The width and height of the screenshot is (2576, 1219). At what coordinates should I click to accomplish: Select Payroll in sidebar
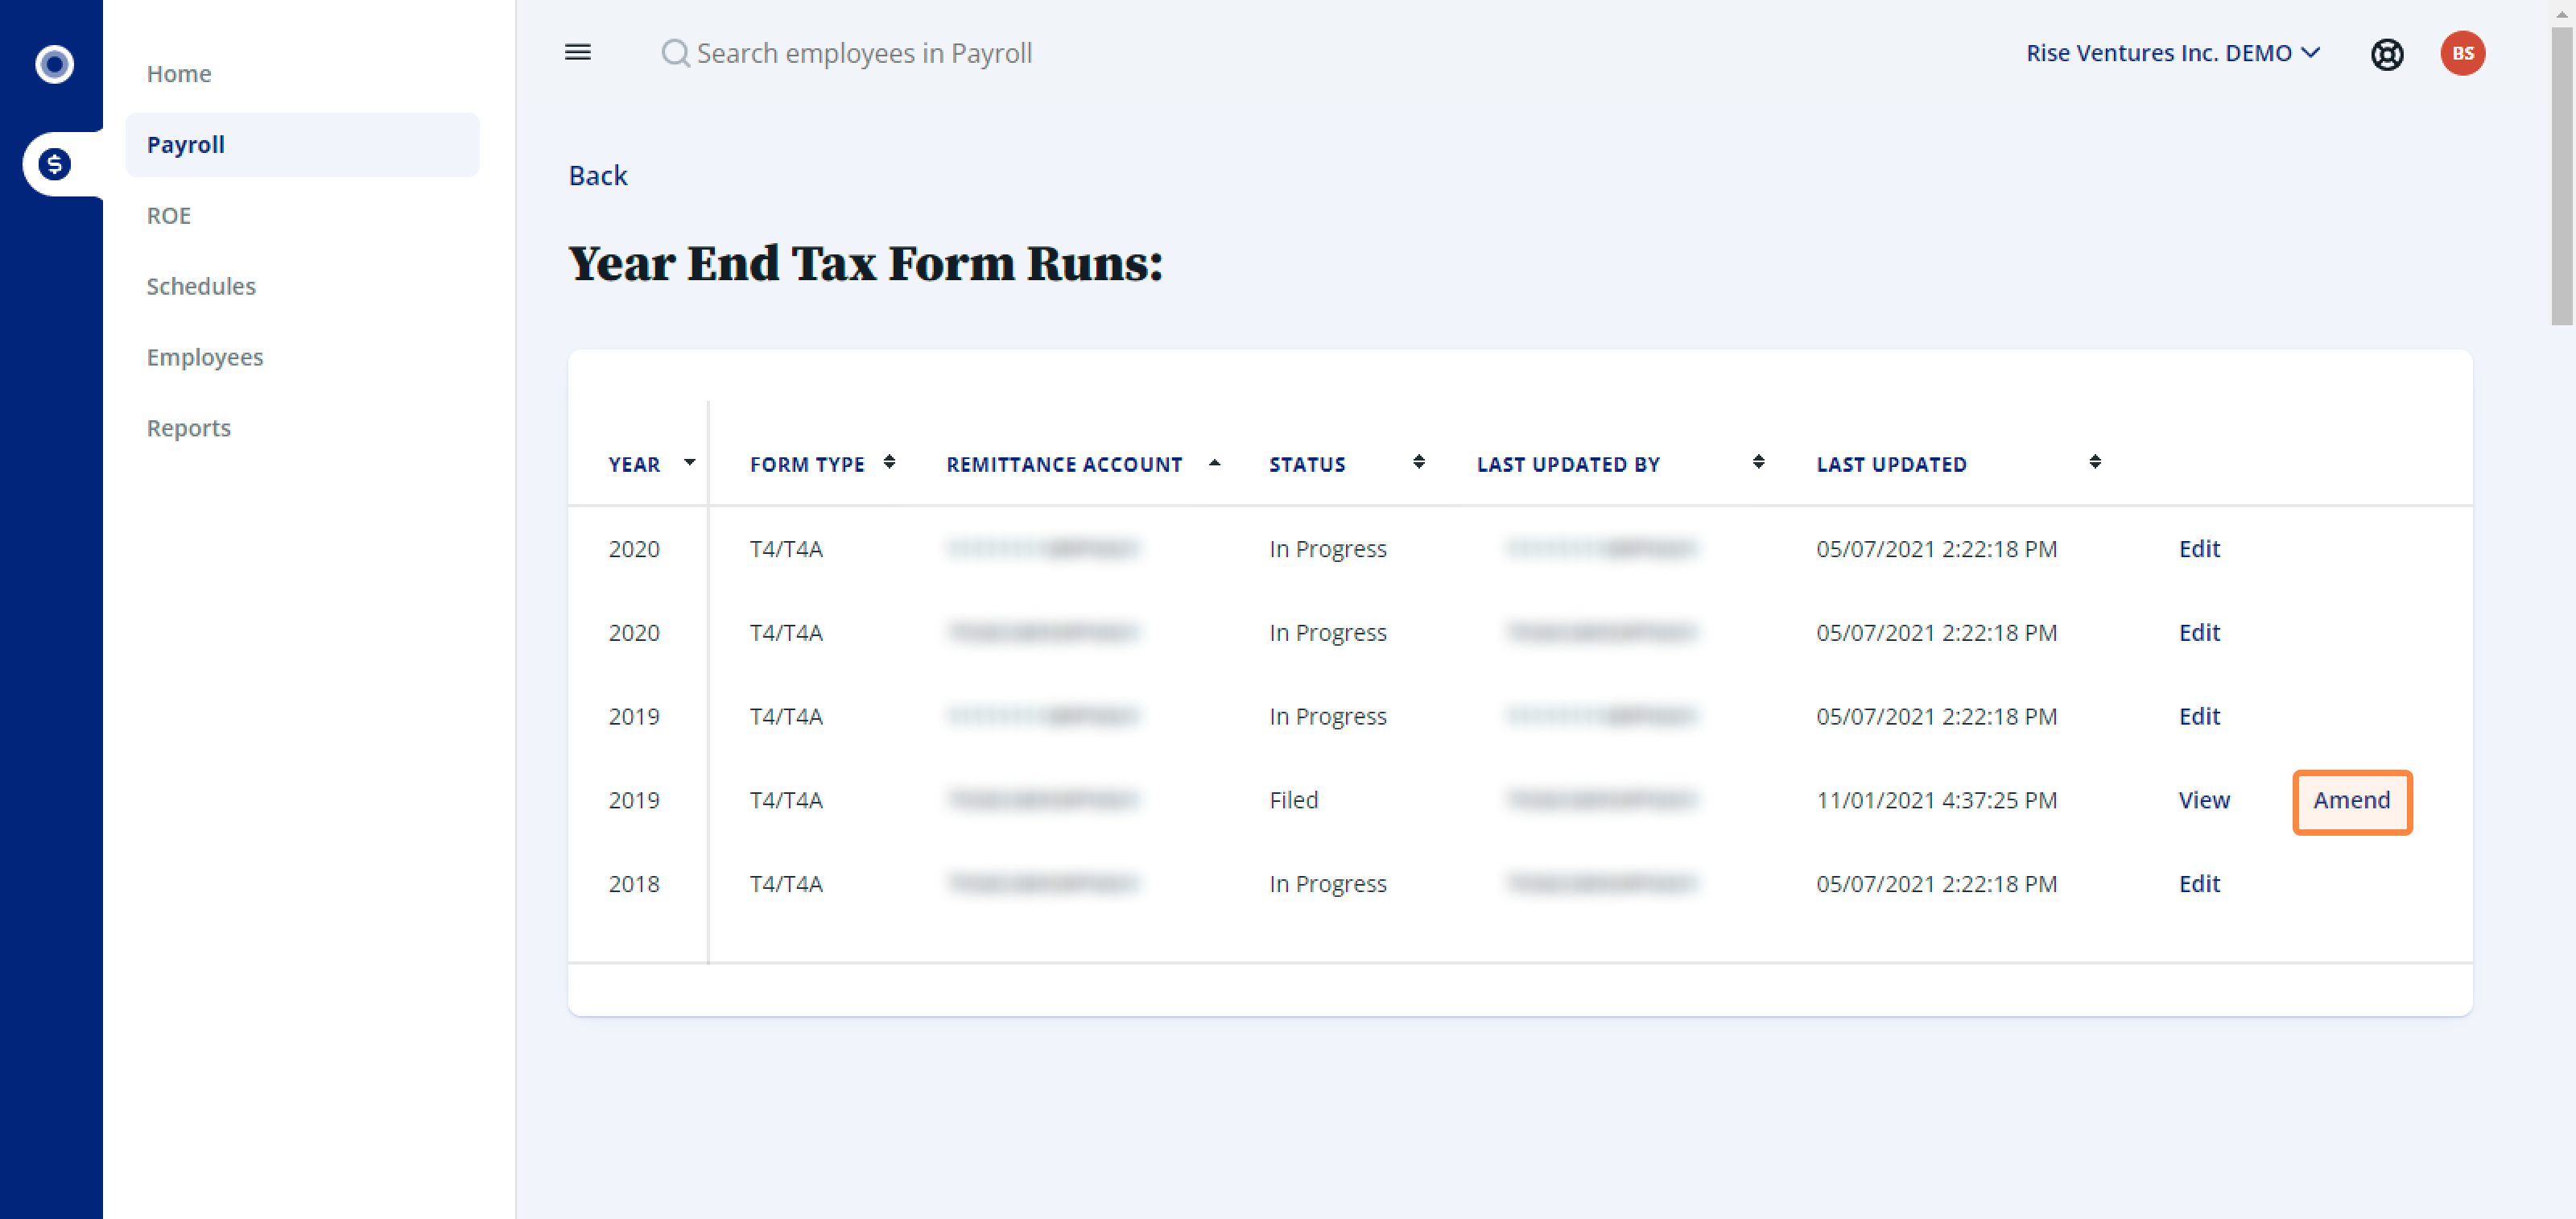pos(302,145)
